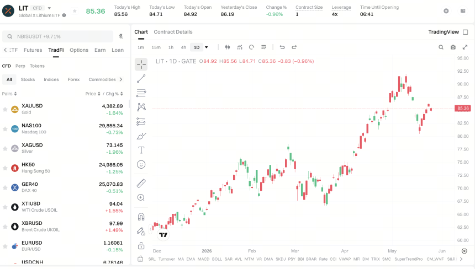Open the candlestick chart type selector

click(228, 47)
